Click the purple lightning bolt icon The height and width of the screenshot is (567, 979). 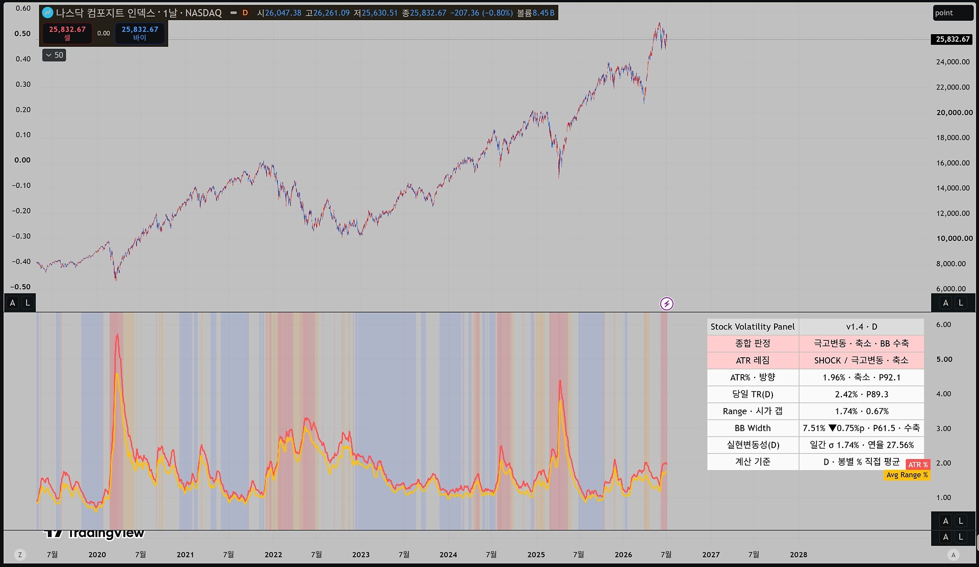pyautogui.click(x=666, y=304)
